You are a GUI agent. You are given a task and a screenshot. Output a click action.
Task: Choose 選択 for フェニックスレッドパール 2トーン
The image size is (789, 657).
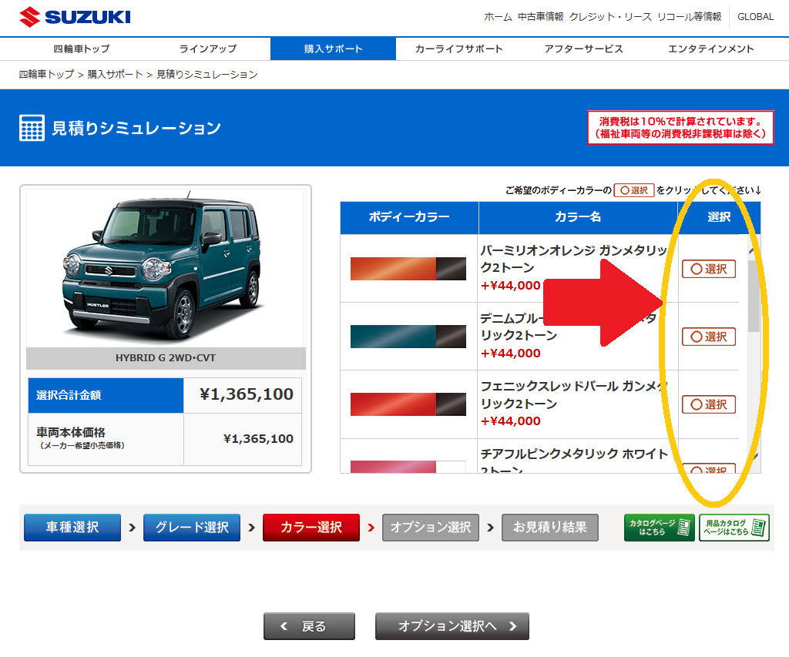pos(709,404)
